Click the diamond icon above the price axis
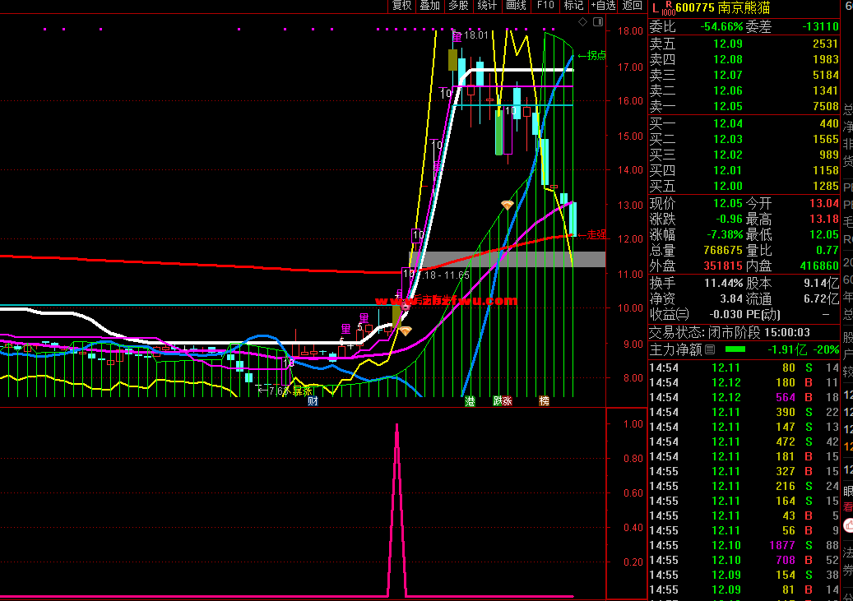 [x=582, y=21]
